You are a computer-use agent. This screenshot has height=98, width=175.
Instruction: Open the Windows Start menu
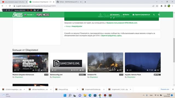[65, 95]
